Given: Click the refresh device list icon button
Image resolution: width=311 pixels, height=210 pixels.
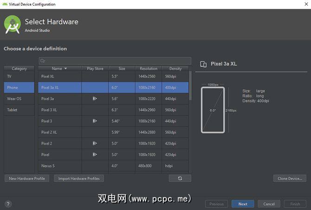Looking at the screenshot, I should pyautogui.click(x=180, y=178).
